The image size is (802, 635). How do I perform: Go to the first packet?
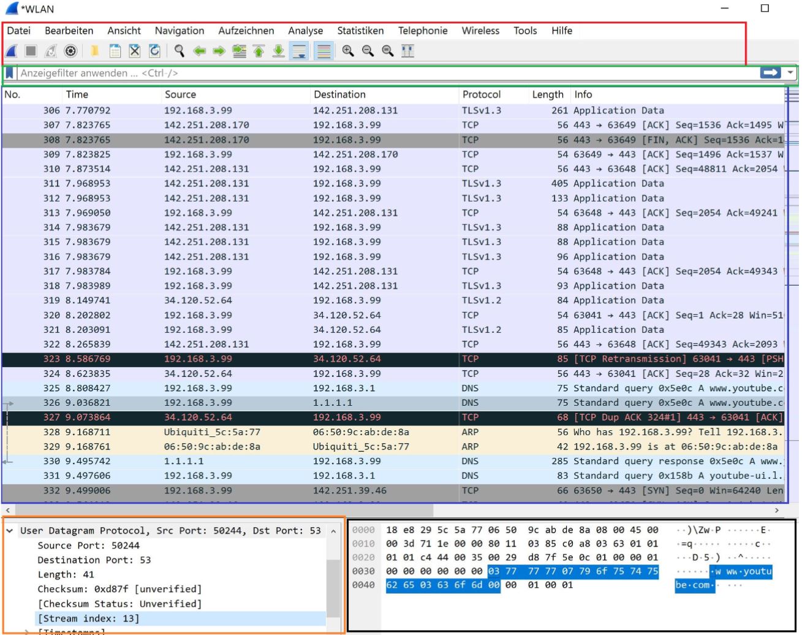pos(259,51)
